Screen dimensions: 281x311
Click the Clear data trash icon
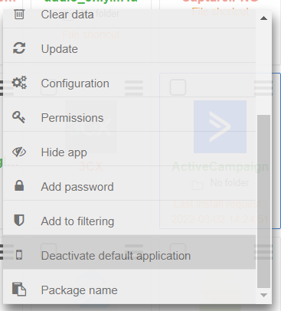(19, 15)
